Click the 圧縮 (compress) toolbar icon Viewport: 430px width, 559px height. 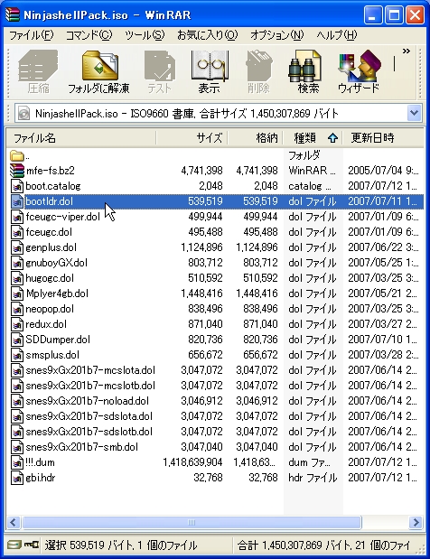pos(38,72)
